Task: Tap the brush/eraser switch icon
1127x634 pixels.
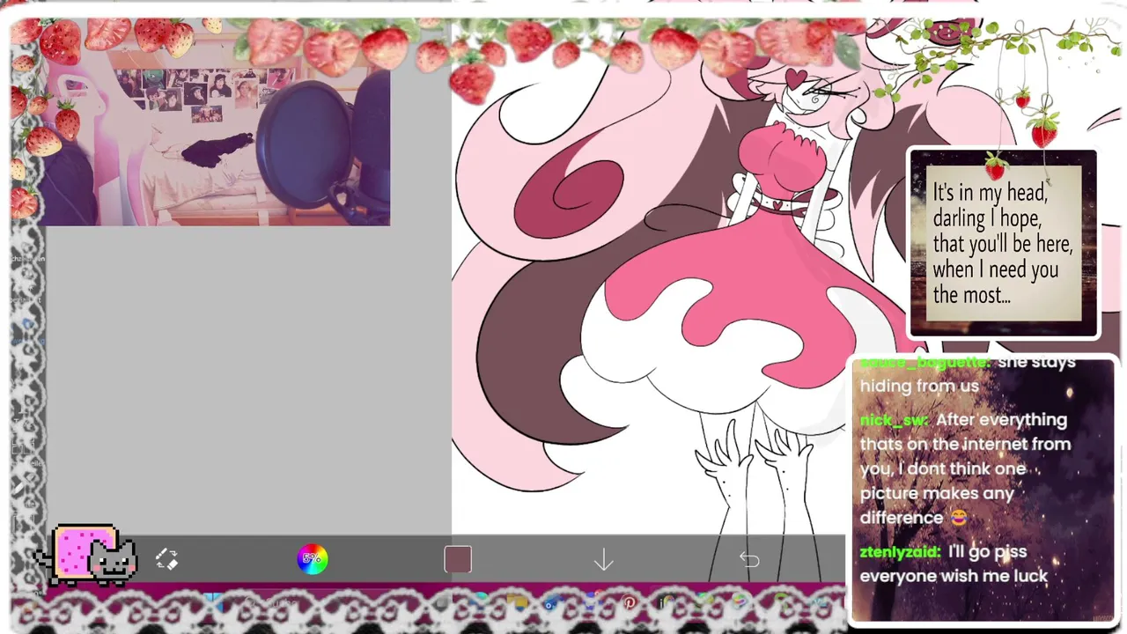Action: pyautogui.click(x=166, y=559)
